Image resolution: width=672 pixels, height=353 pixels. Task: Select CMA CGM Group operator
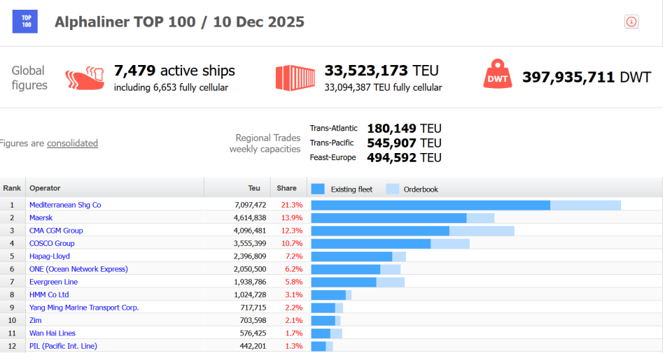(56, 231)
